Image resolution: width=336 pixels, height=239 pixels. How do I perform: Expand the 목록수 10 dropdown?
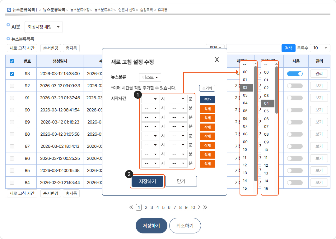[x=320, y=48]
